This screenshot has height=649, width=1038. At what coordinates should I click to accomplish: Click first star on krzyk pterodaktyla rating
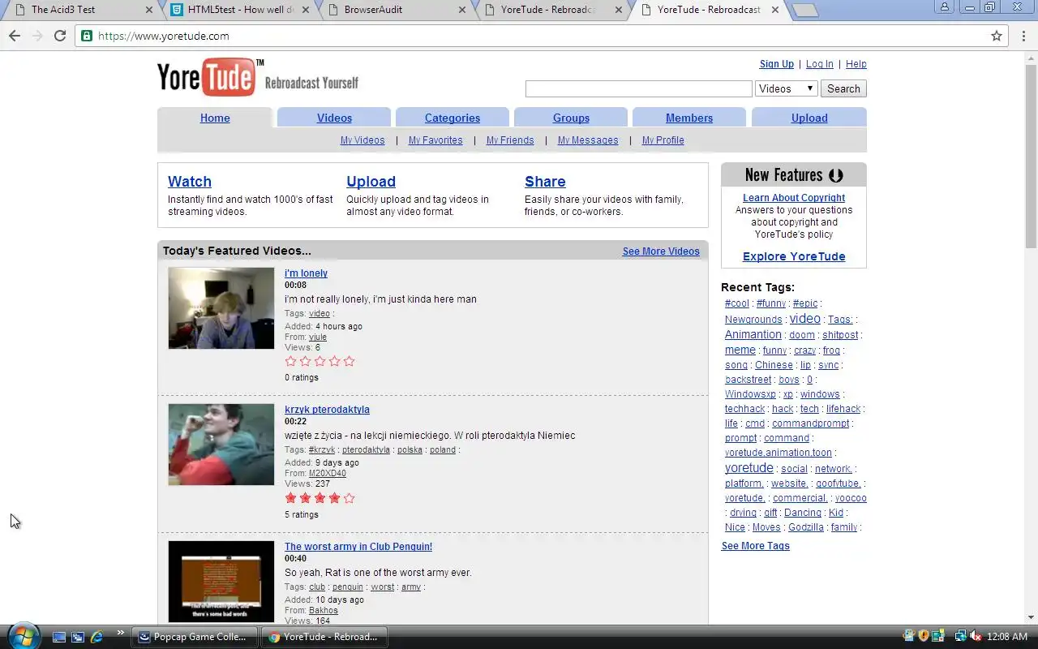291,498
